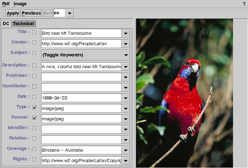Viewport: 248px width, 168px height.
Task: Expand the Date field dropdown arrow
Action: tap(125, 98)
